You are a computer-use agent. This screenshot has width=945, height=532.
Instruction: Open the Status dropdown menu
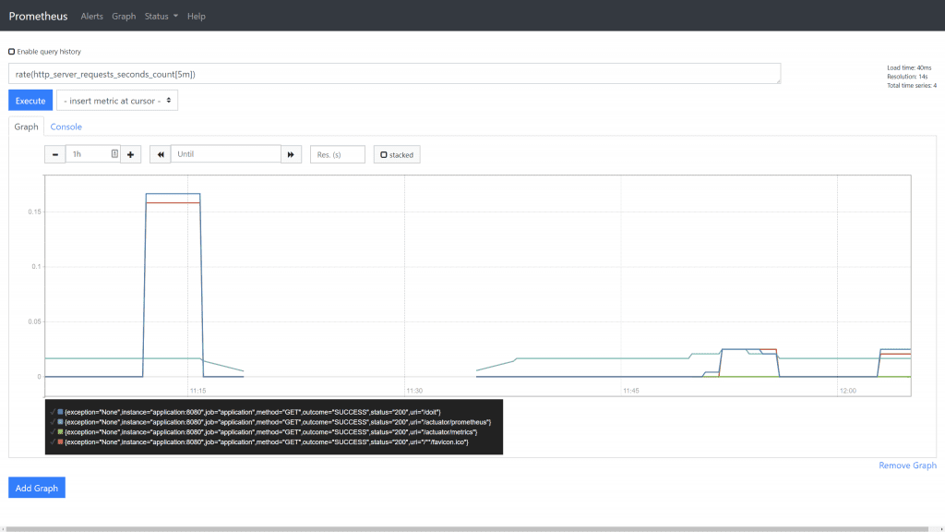[161, 16]
